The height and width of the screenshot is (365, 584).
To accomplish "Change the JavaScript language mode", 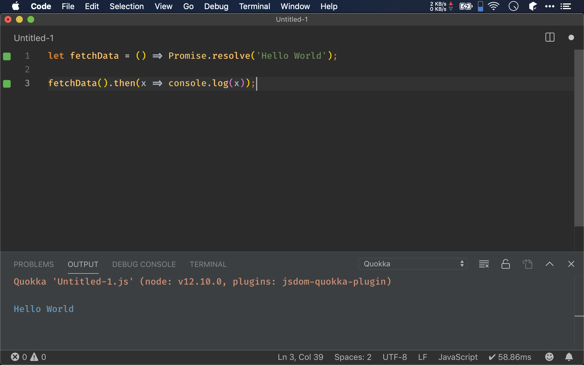I will 458,357.
